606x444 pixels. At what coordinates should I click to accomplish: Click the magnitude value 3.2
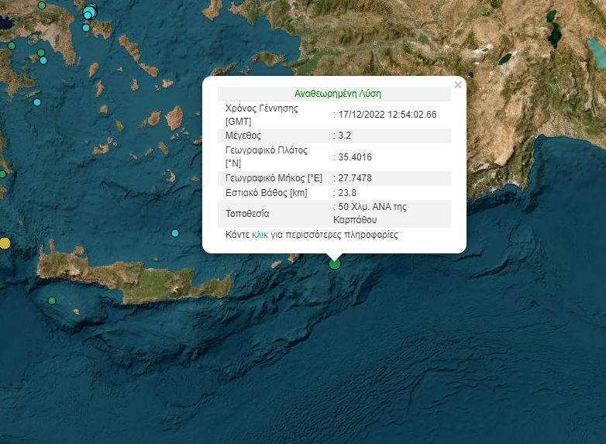pyautogui.click(x=344, y=136)
